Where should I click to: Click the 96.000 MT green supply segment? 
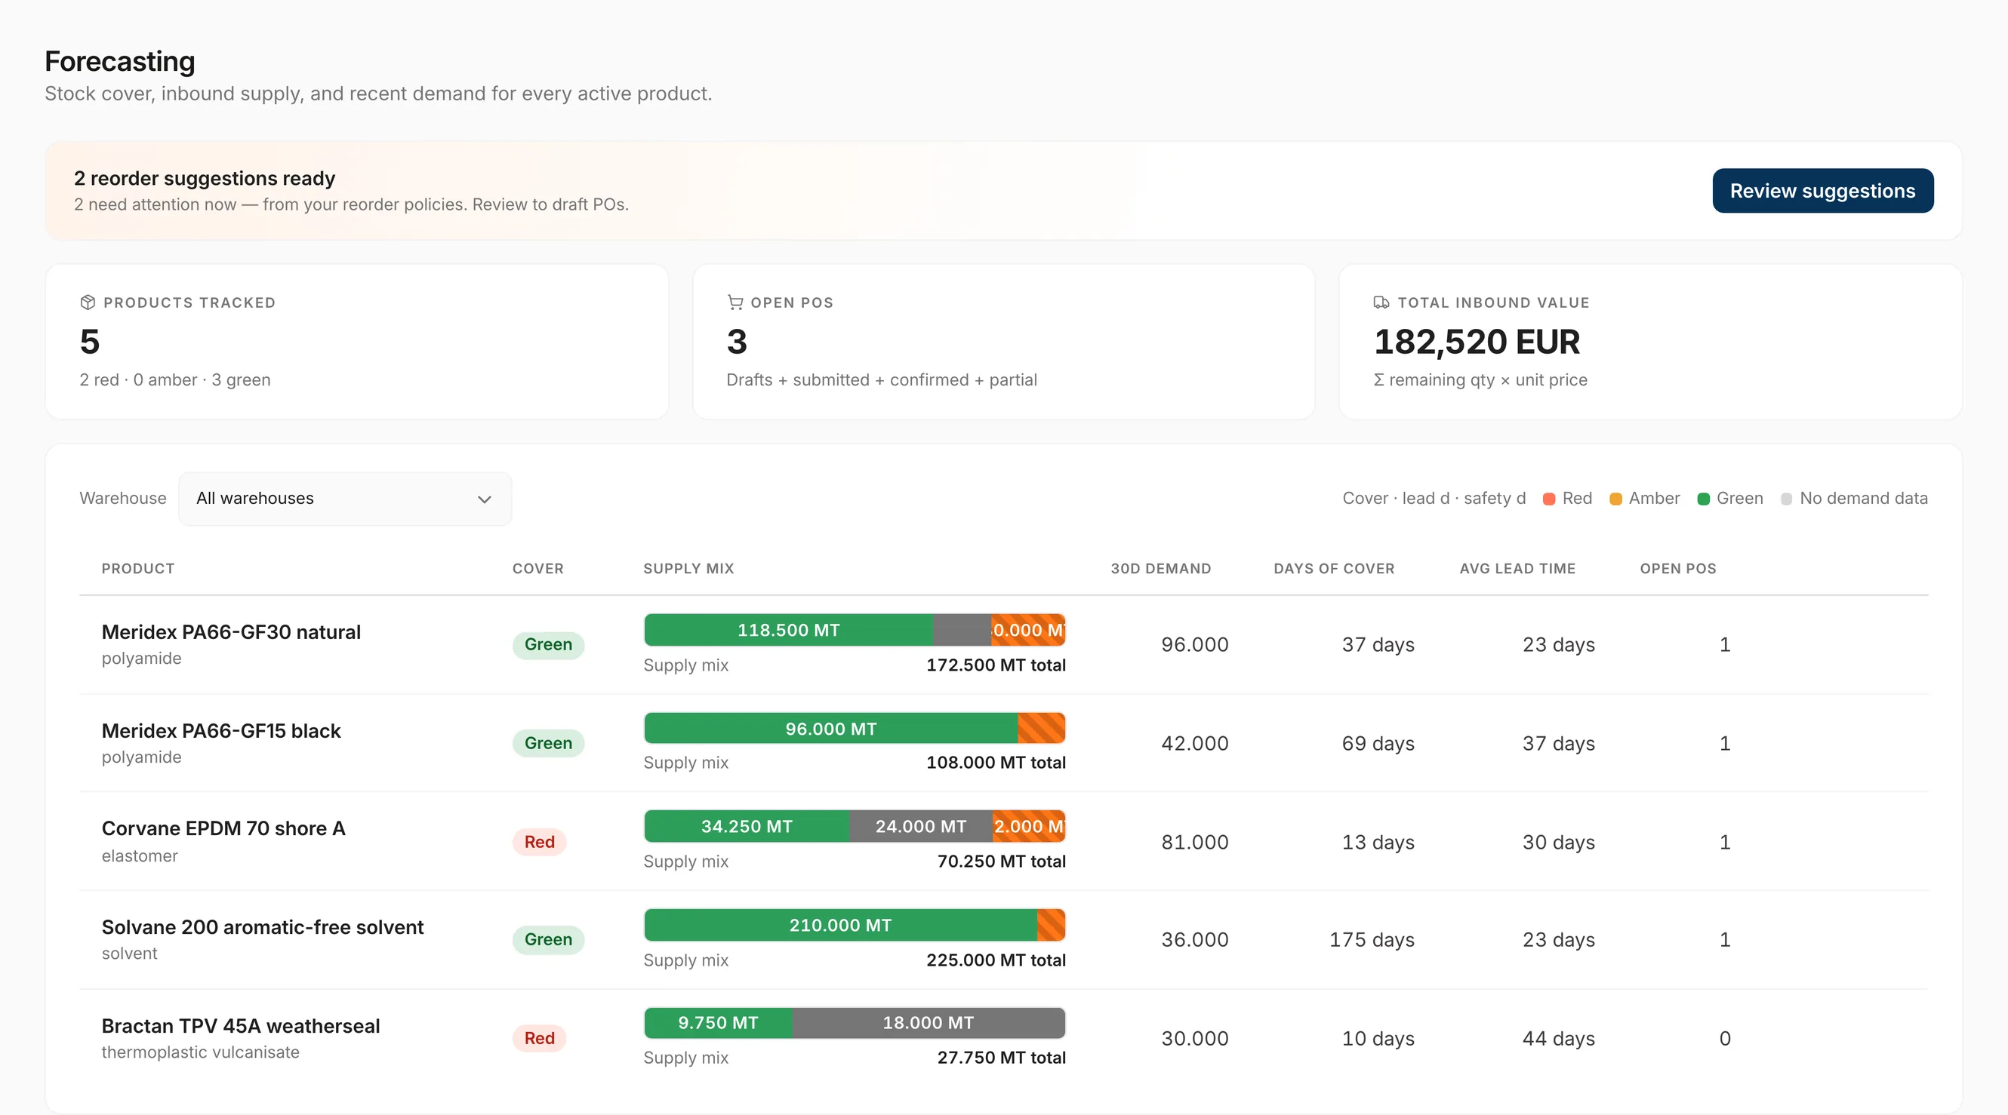(x=830, y=729)
